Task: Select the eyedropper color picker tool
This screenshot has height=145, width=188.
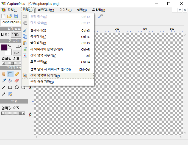Action: 4,81
